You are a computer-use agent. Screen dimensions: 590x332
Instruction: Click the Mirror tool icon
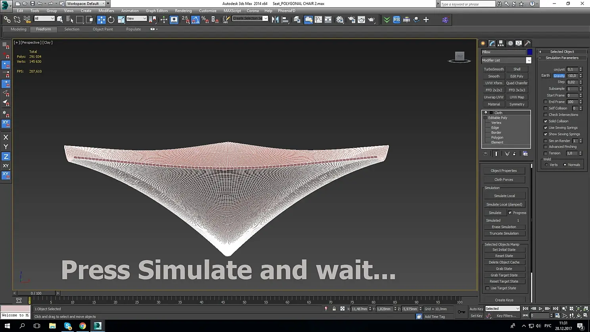(x=275, y=19)
